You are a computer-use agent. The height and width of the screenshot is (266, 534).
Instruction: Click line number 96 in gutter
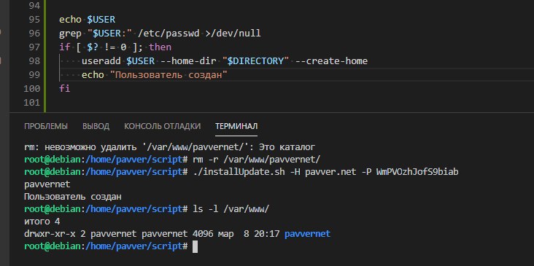pyautogui.click(x=34, y=34)
